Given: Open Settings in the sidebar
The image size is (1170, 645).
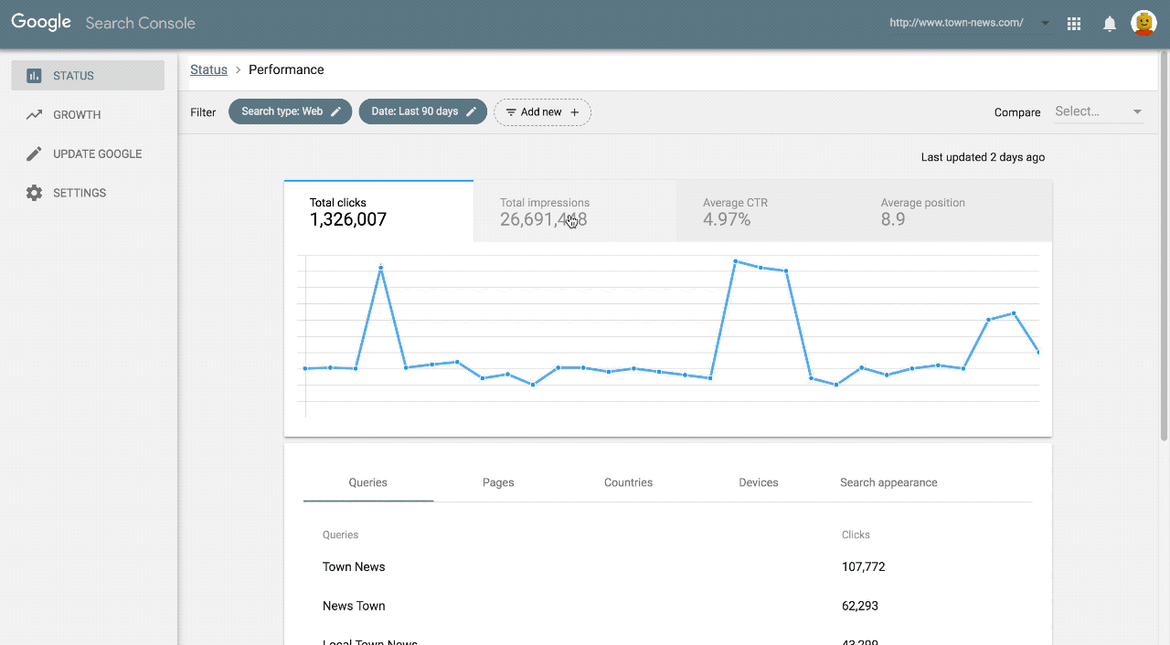Looking at the screenshot, I should 88,193.
